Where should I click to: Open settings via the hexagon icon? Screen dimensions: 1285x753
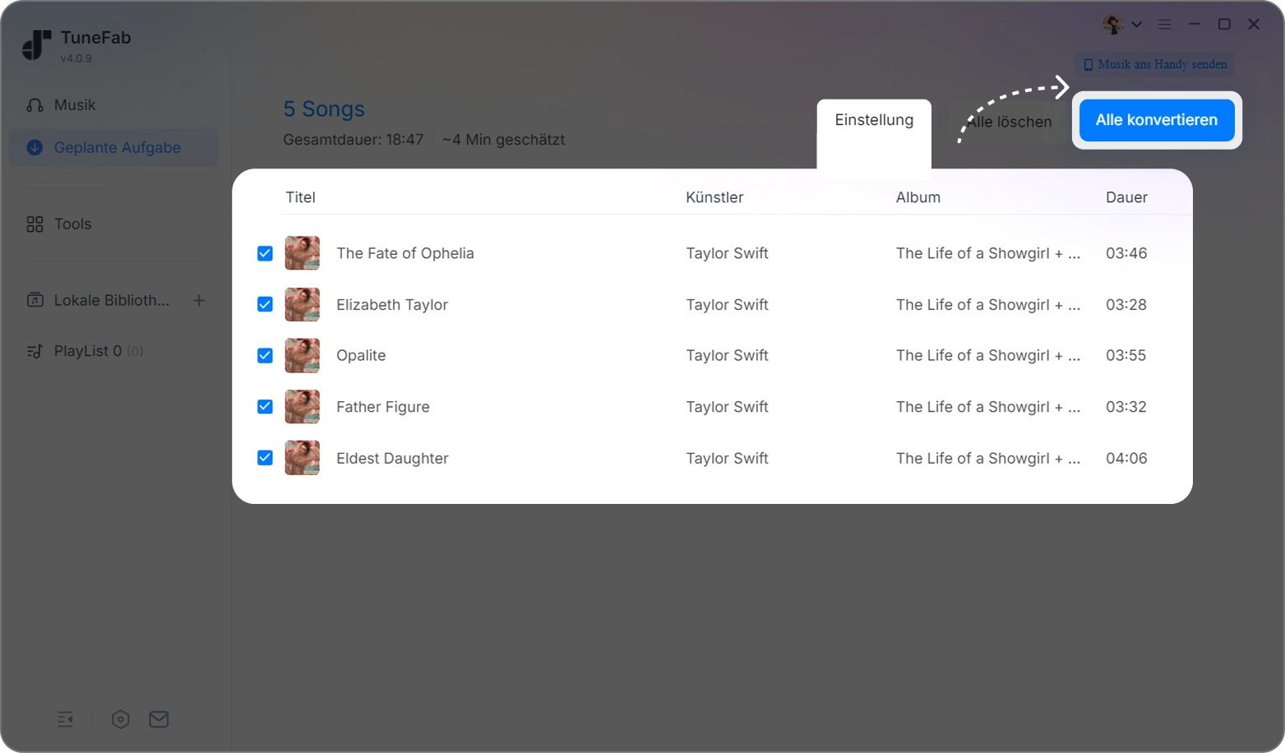(120, 719)
